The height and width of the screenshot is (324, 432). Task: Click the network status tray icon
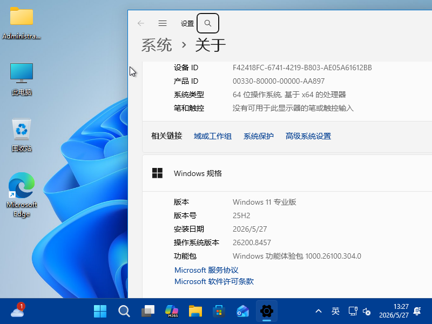(353, 312)
